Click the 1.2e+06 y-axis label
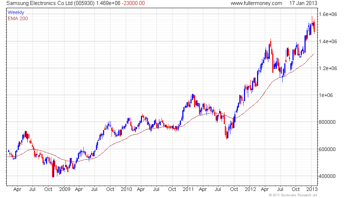 click(328, 68)
